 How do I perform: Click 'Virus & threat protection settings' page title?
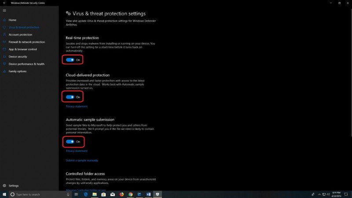(109, 14)
